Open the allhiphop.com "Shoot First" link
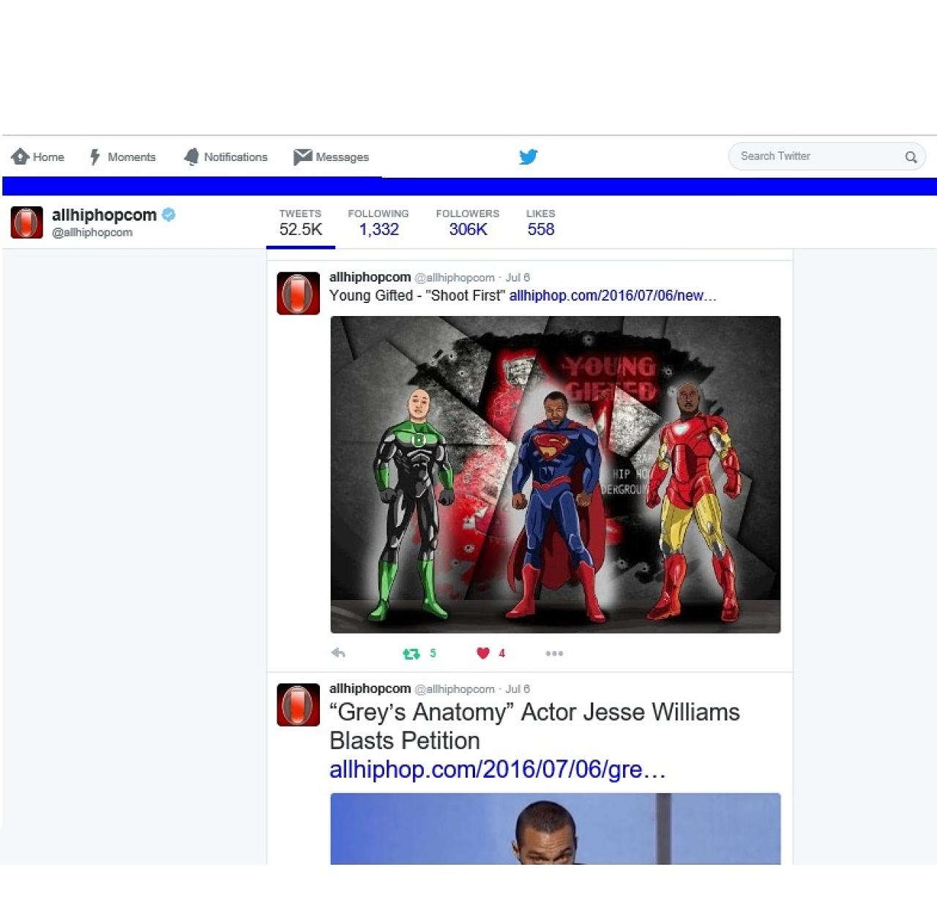The image size is (937, 916). coord(612,296)
